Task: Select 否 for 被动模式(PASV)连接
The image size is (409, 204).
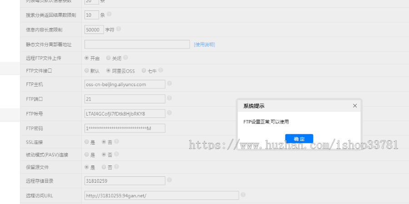Action: pyautogui.click(x=104, y=154)
